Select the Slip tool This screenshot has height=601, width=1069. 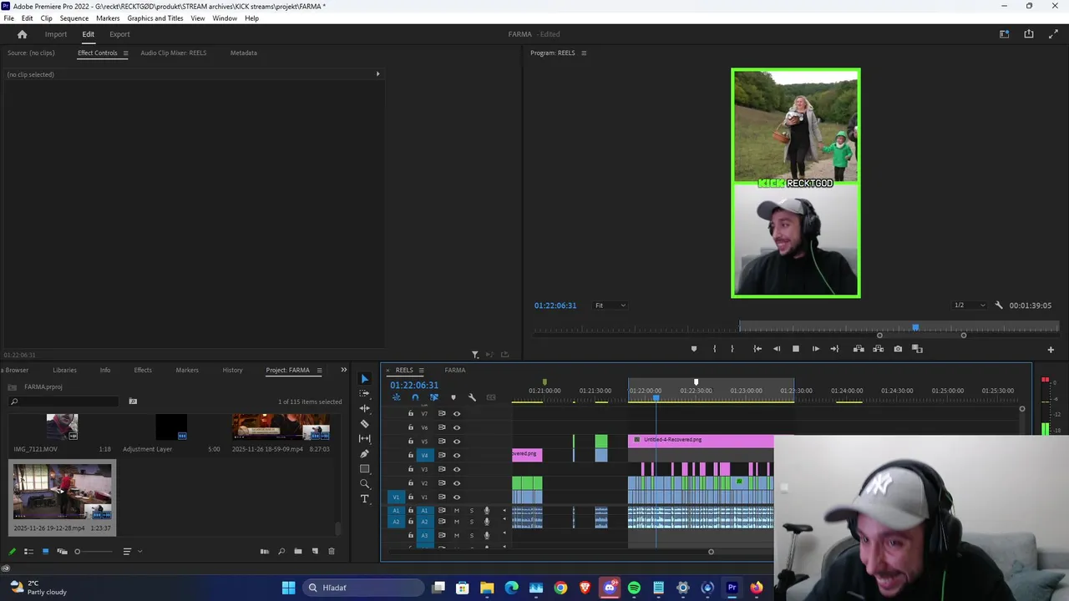click(364, 438)
